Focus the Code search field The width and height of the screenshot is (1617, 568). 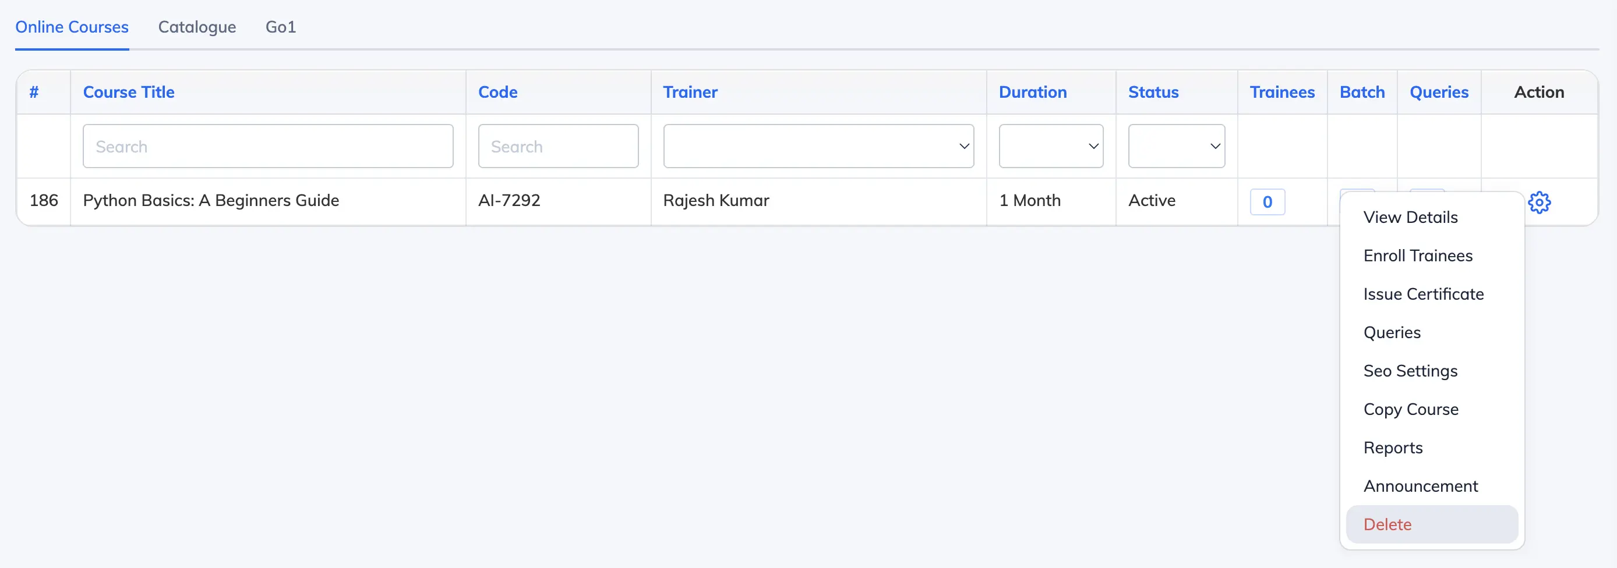[x=558, y=146]
